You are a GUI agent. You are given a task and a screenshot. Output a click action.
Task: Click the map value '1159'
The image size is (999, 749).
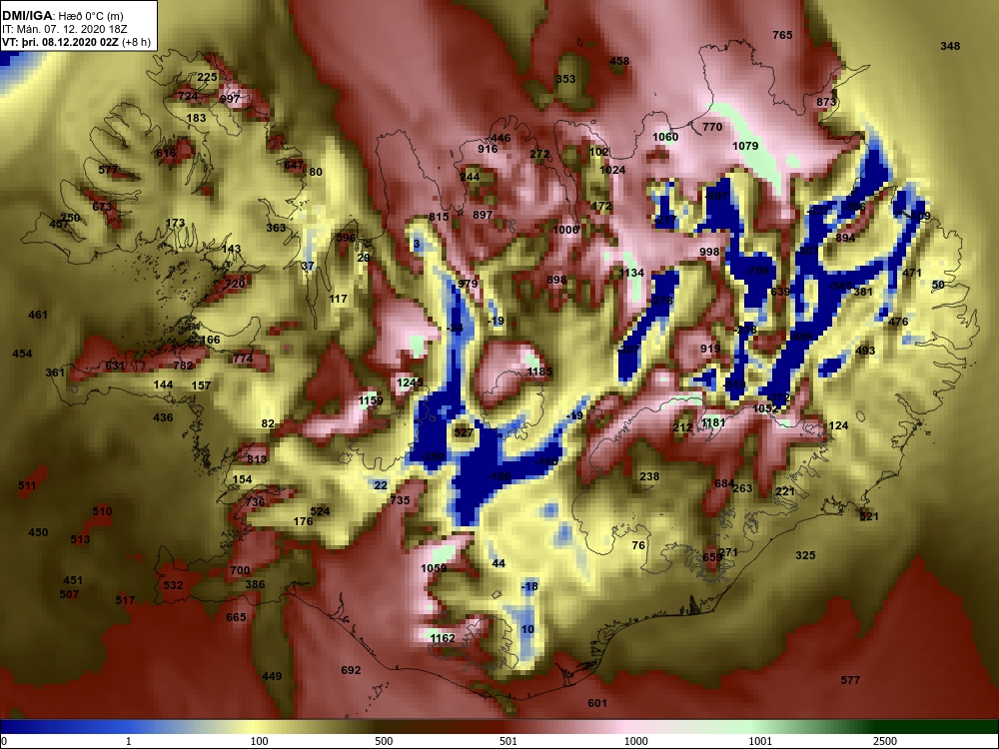click(371, 400)
